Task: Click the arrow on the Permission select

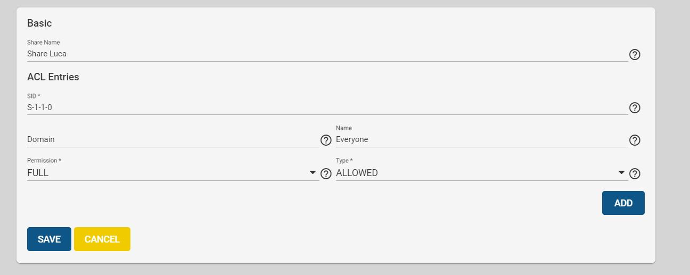Action: [x=313, y=173]
